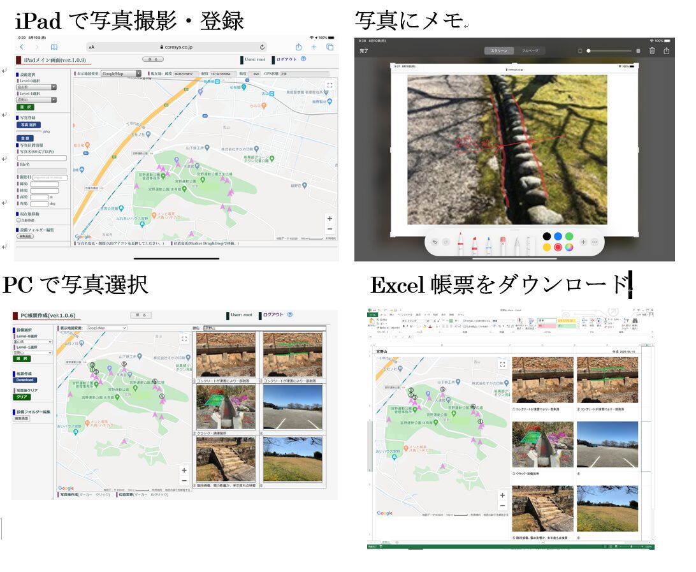Click the 戻る button on iPad main screen
The height and width of the screenshot is (572, 696).
[153, 59]
